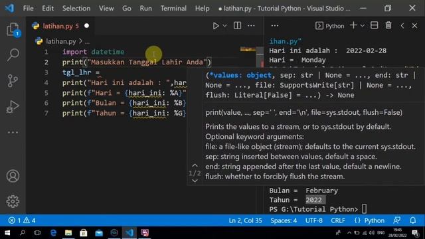The height and width of the screenshot is (239, 425).
Task: Close the terminal panel
Action: (x=414, y=26)
